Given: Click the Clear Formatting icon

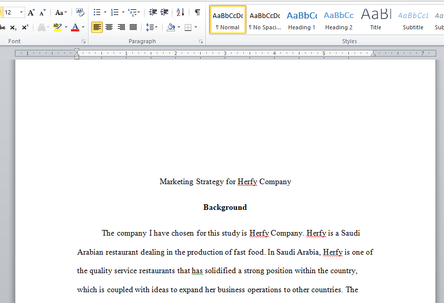Looking at the screenshot, I should click(80, 12).
